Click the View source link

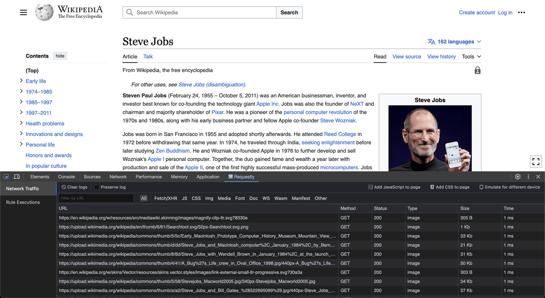click(407, 57)
